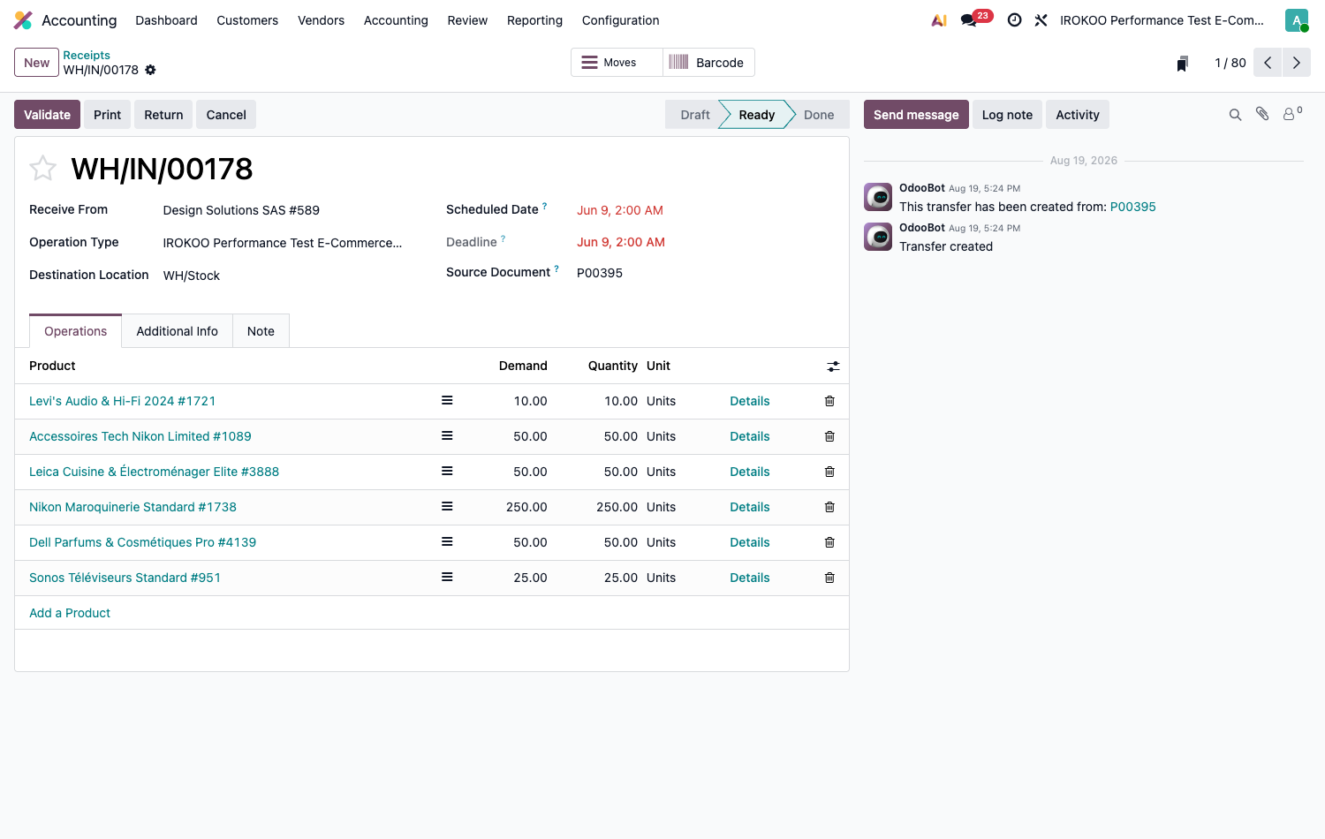Open column options adjust icon
This screenshot has width=1325, height=839.
pyautogui.click(x=833, y=366)
